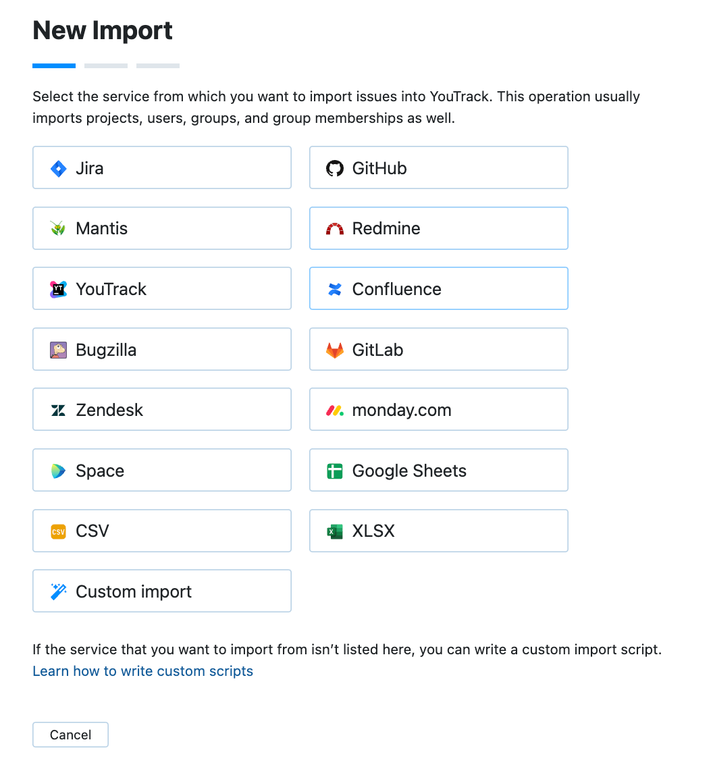Click the GitLab fox icon

point(336,349)
